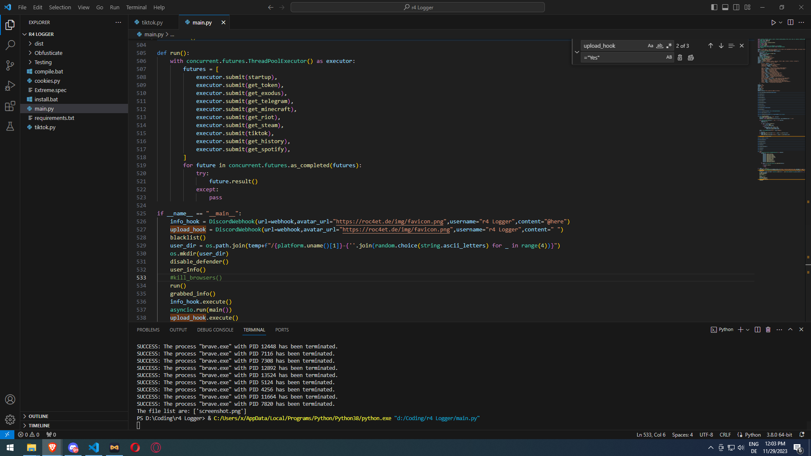Kill the terminal with trash icon
This screenshot has height=456, width=811.
[x=768, y=330]
